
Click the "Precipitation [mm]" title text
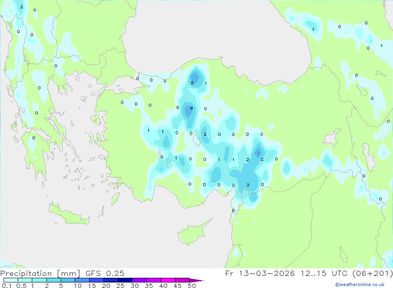click(x=40, y=273)
